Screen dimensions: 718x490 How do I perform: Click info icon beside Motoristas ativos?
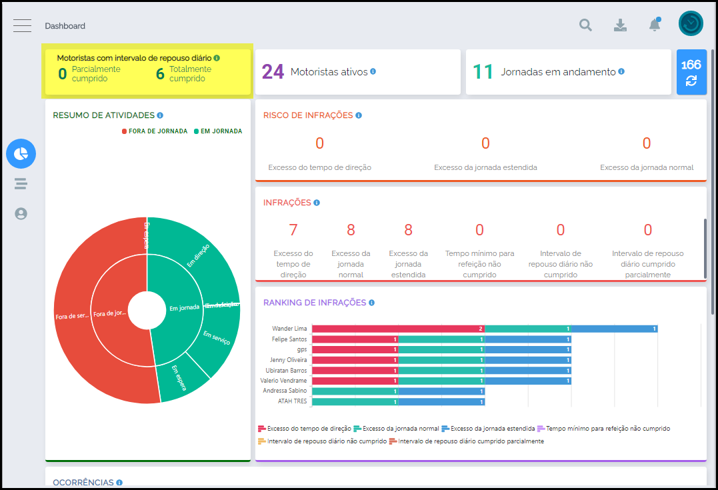point(373,71)
